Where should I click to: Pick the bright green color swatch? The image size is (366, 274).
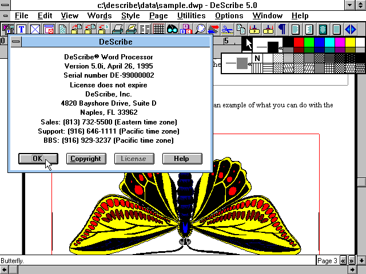point(309,42)
